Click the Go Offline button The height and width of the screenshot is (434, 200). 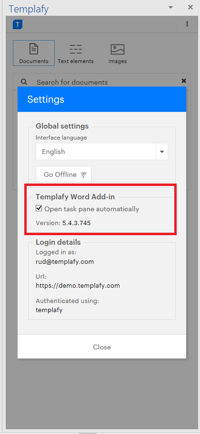tap(63, 174)
